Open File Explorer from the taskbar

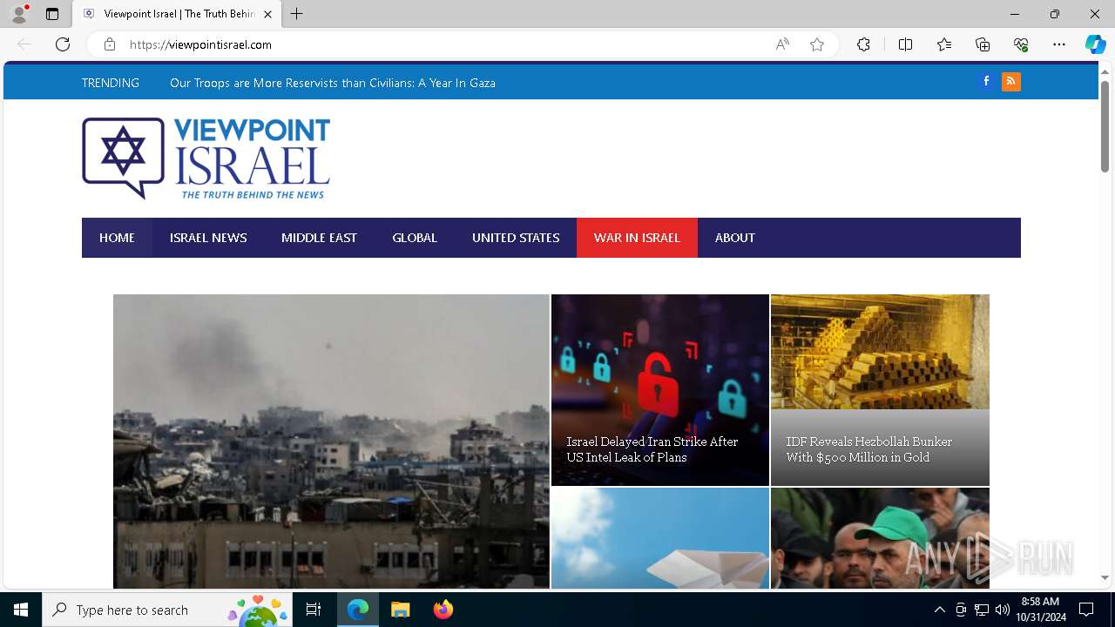[x=400, y=610]
